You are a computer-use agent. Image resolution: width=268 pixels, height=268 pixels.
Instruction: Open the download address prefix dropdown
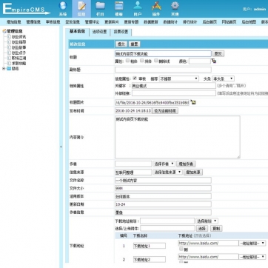207,221
